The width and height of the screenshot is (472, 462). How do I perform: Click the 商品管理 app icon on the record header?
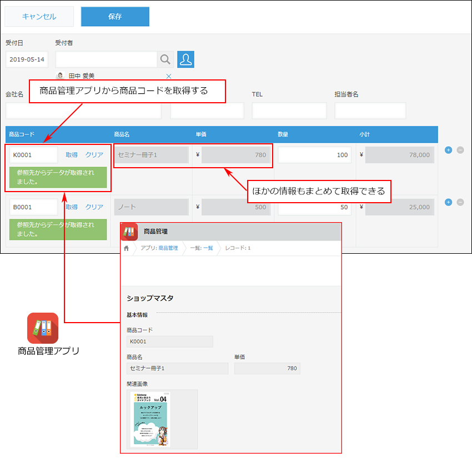[x=129, y=230]
